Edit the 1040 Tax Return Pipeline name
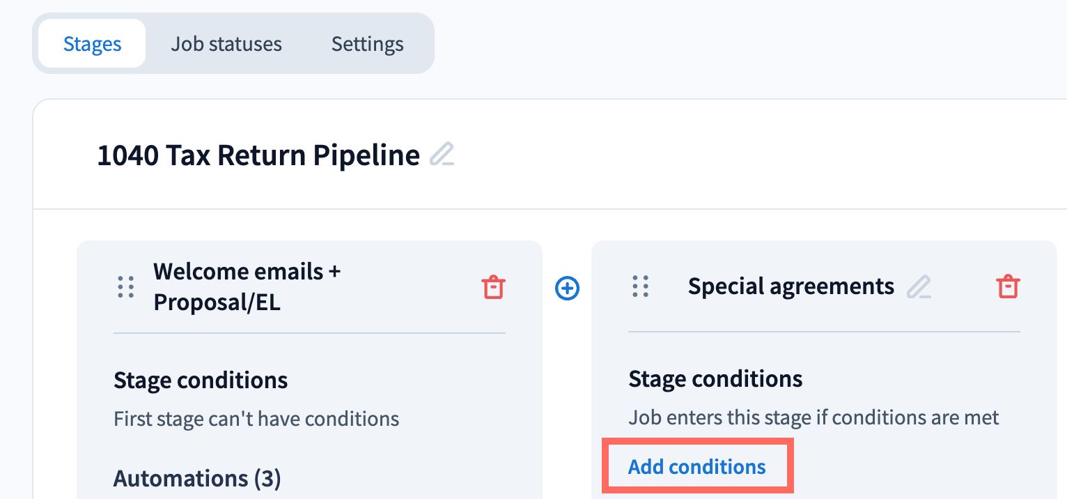1067x499 pixels. (442, 154)
